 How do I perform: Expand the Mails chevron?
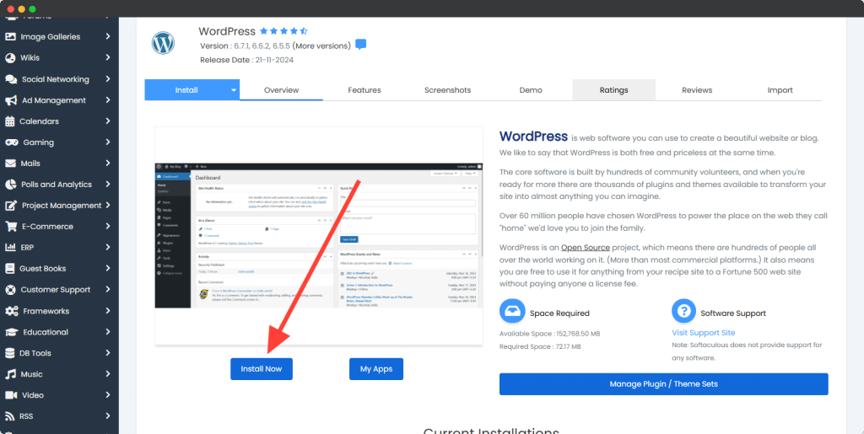(108, 163)
